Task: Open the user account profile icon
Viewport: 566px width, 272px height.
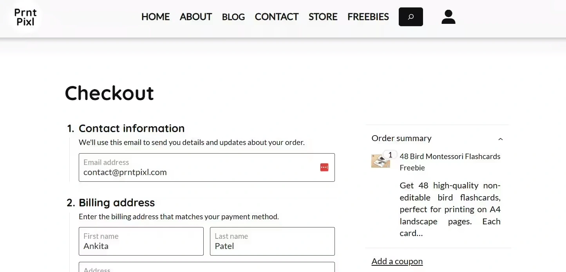Action: click(x=448, y=17)
